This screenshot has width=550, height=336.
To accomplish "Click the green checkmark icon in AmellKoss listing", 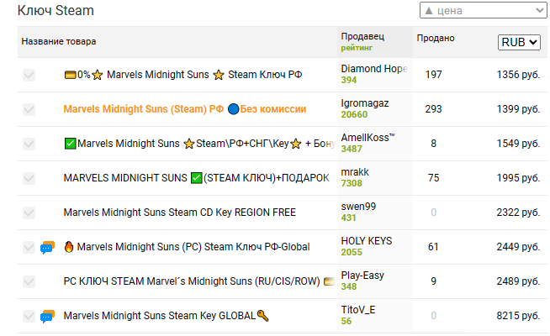I will (70, 144).
